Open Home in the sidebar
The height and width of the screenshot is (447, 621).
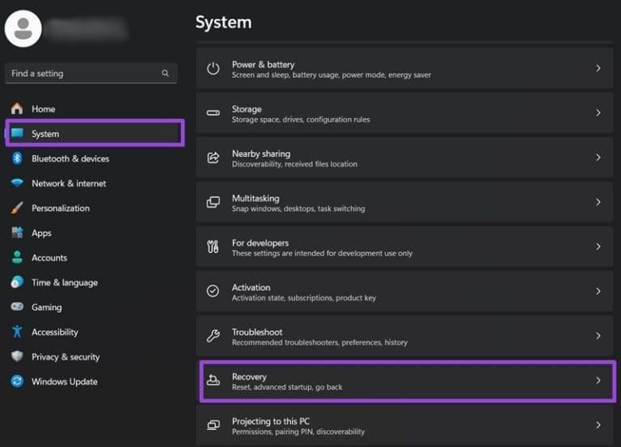click(x=43, y=109)
